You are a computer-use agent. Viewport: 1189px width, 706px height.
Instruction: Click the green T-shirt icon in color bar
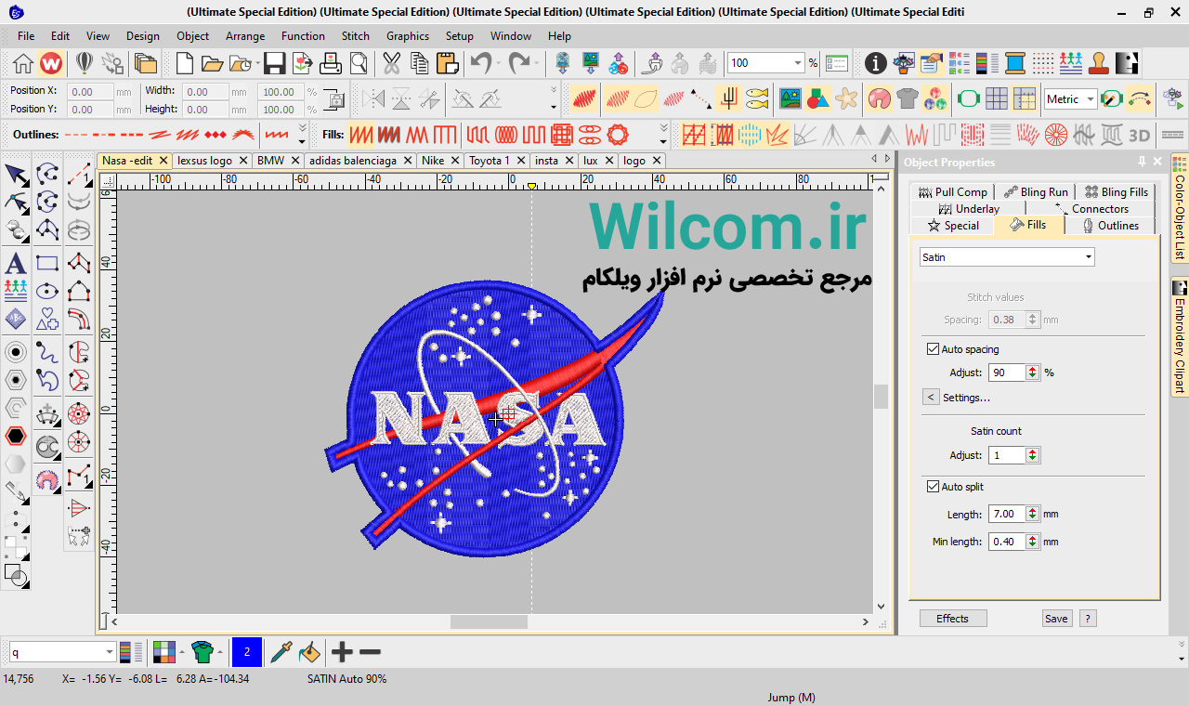tap(203, 652)
